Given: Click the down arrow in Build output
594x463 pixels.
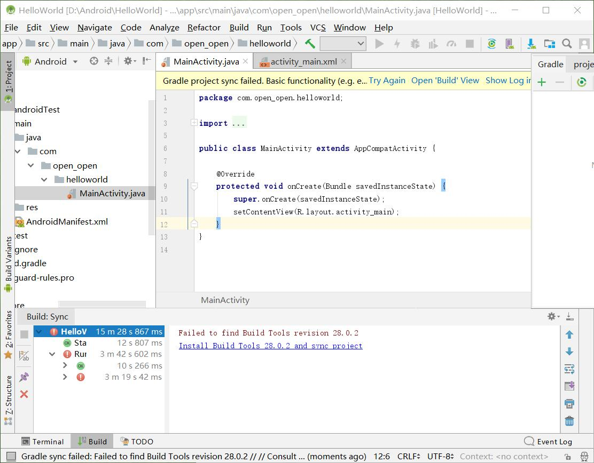Looking at the screenshot, I should [569, 352].
